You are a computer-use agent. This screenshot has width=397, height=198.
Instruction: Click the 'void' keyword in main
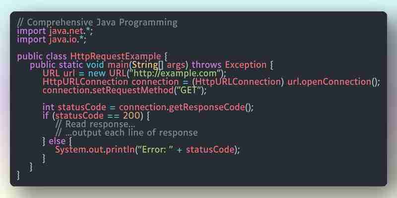tap(95, 65)
